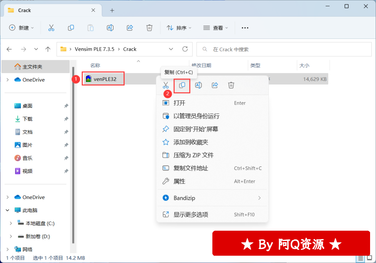
Task: Open the 新建 (New) dropdown
Action: point(21,28)
